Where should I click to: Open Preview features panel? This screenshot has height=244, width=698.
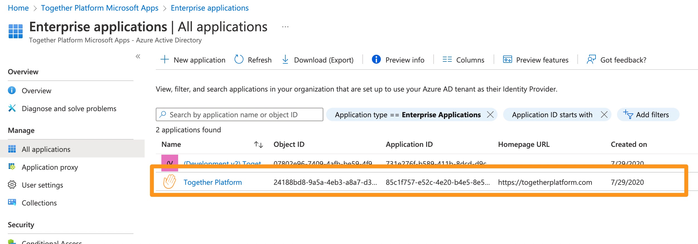[x=536, y=60]
